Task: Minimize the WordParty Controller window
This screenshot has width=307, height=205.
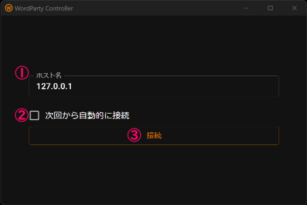Action: tap(246, 8)
